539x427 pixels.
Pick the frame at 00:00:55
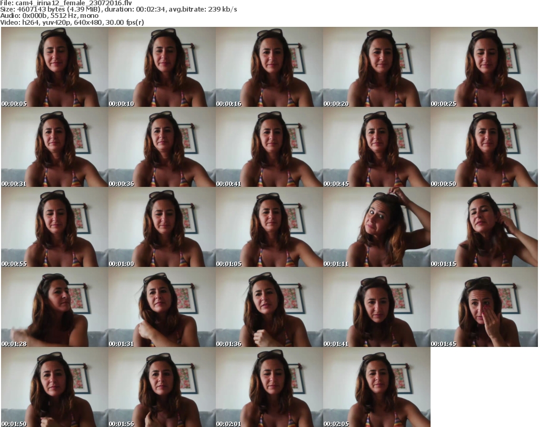click(55, 227)
